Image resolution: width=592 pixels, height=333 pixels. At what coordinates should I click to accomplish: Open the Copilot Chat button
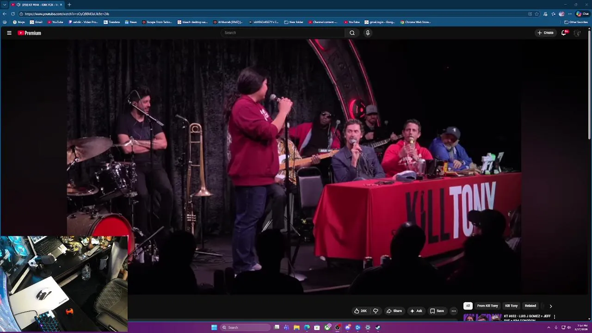582,14
